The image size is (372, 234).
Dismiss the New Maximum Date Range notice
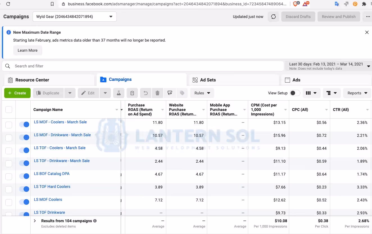click(x=367, y=32)
